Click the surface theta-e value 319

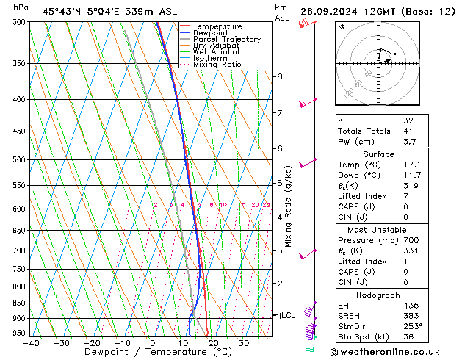pos(411,186)
